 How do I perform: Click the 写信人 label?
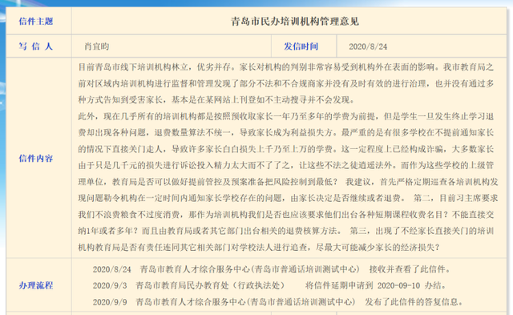(35, 46)
